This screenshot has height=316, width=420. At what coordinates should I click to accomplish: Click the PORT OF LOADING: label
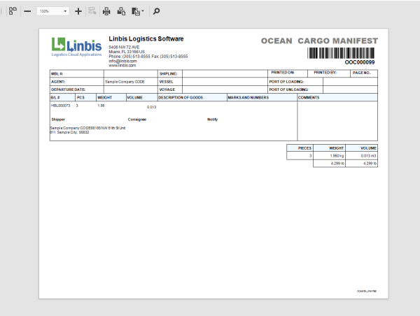point(286,82)
